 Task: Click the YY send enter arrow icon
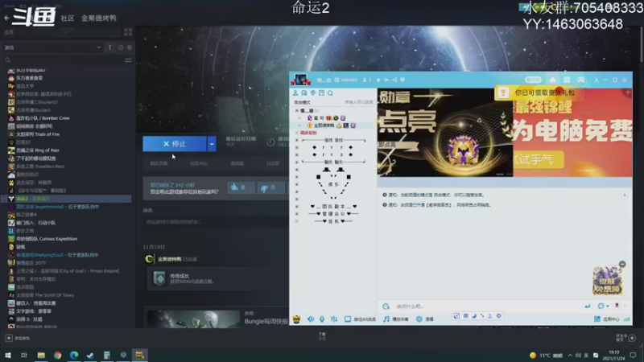tap(588, 306)
